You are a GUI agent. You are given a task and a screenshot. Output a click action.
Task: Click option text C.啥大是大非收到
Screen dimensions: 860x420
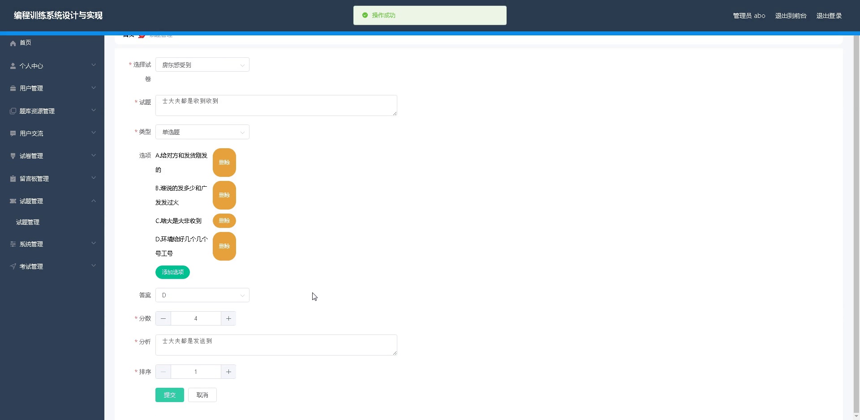[179, 221]
